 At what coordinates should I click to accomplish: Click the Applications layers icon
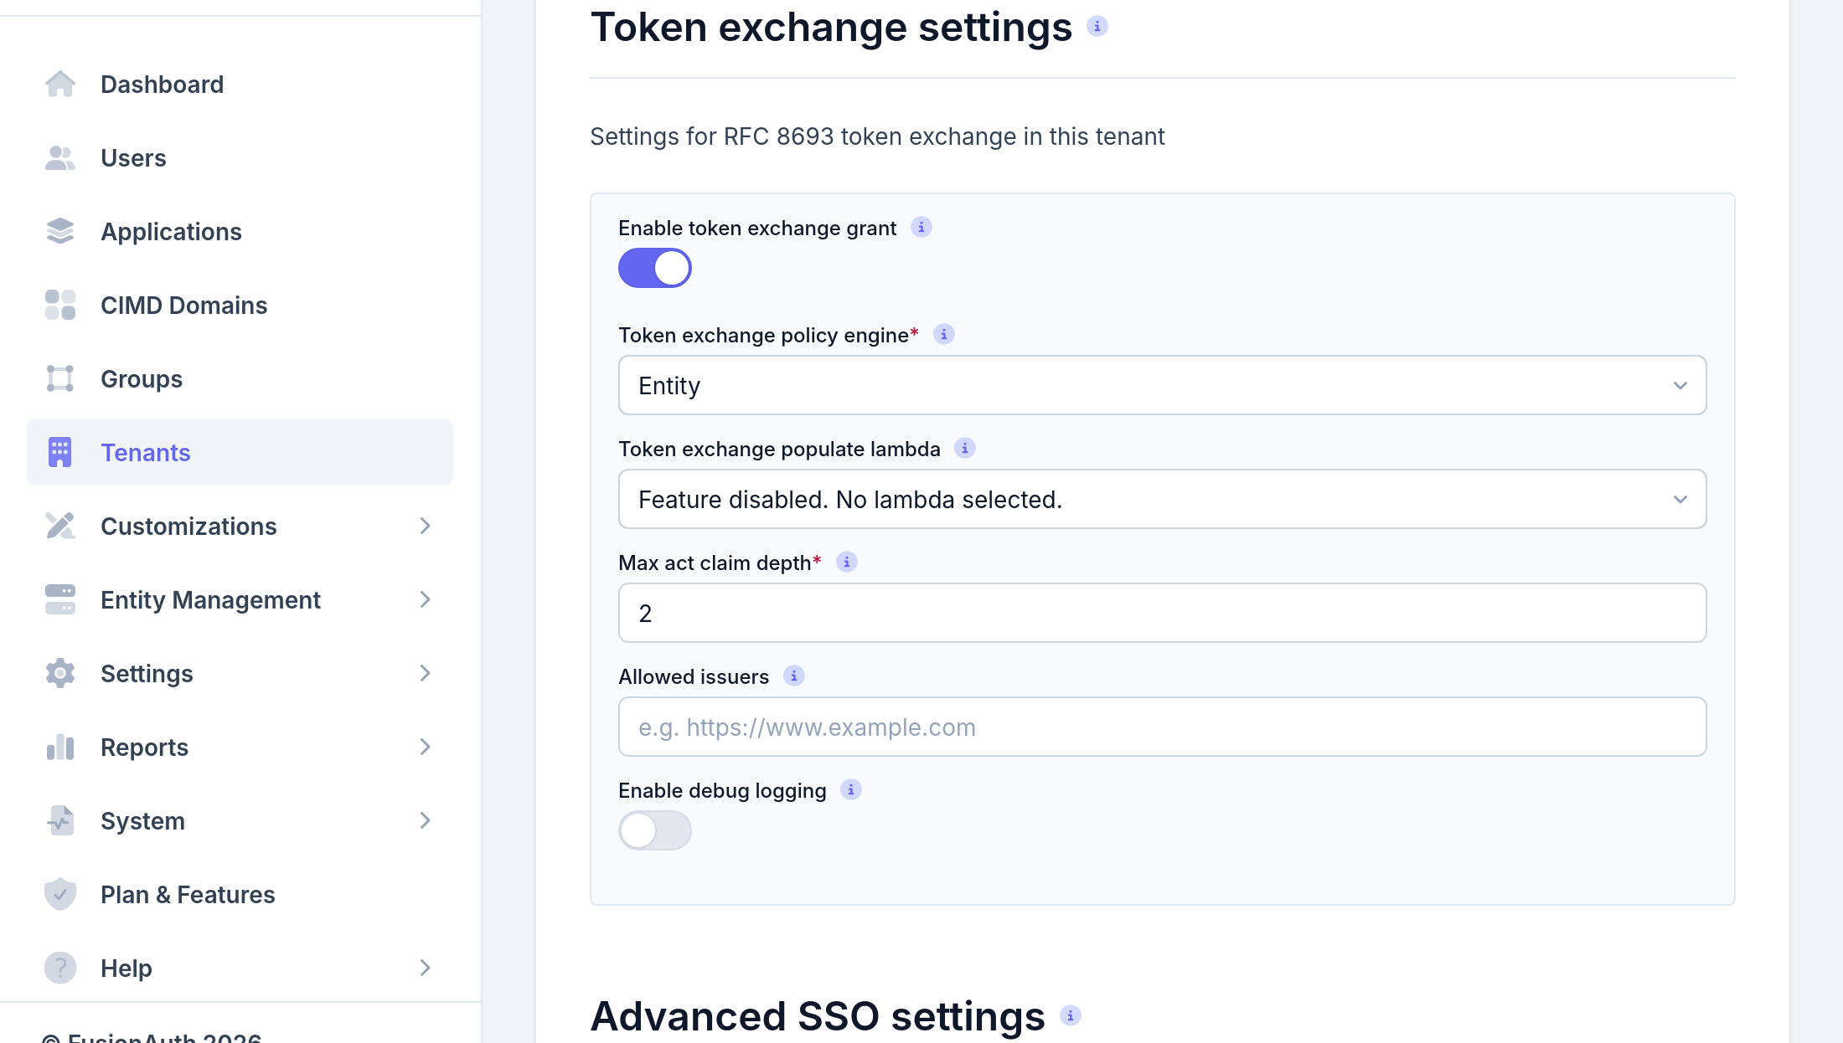(60, 232)
